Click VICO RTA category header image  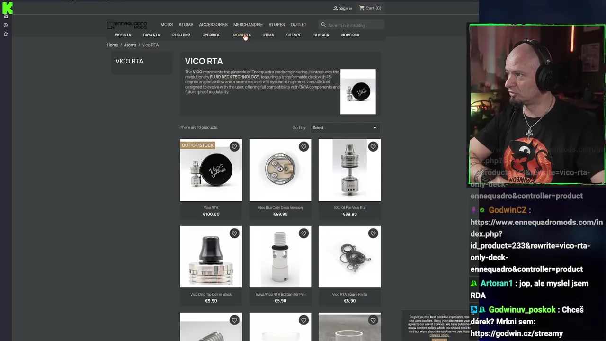point(358,92)
